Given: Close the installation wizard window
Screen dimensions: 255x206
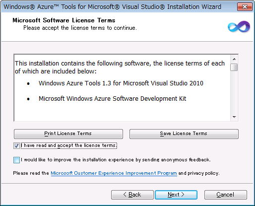Looking at the screenshot, I should (x=245, y=7).
